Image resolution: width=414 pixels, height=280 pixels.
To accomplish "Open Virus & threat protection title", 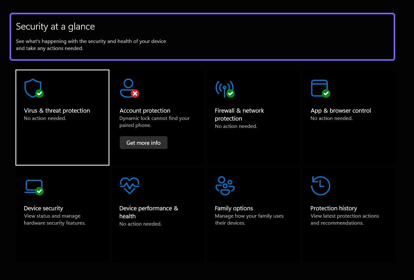I will [x=57, y=110].
